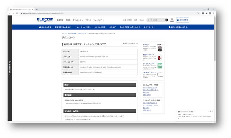
Task: Open the CAD用ダウンロード sidebar link
Action: coord(149,72)
